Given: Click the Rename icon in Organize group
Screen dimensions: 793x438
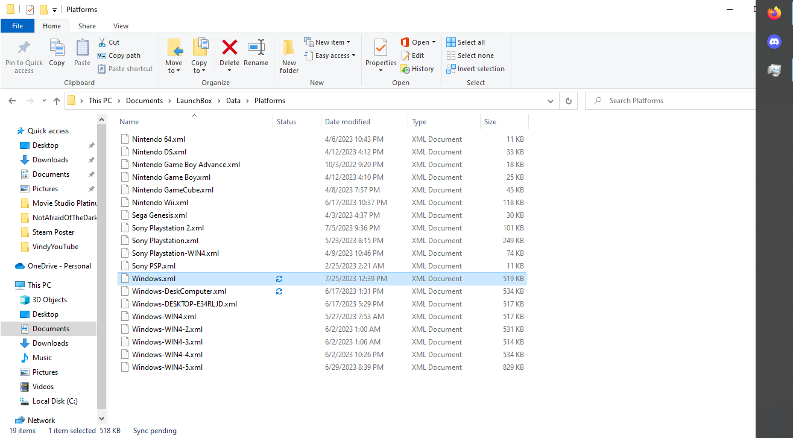Looking at the screenshot, I should 256,47.
